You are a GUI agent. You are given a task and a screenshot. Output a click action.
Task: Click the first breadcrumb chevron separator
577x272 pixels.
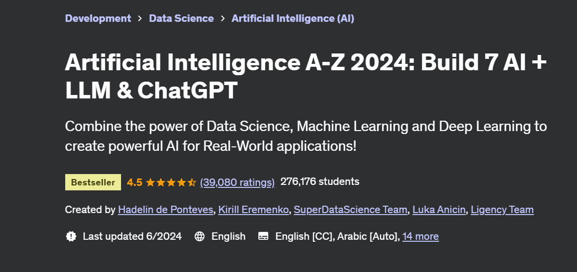tap(140, 18)
